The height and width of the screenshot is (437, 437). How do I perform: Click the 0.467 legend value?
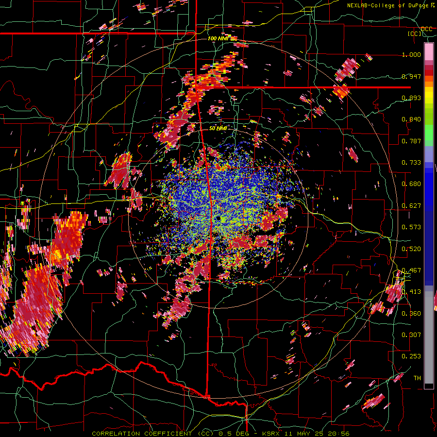point(411,270)
